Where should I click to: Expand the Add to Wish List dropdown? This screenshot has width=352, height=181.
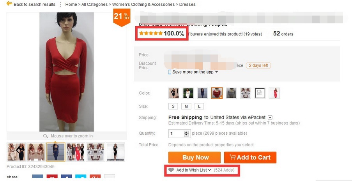click(x=209, y=170)
